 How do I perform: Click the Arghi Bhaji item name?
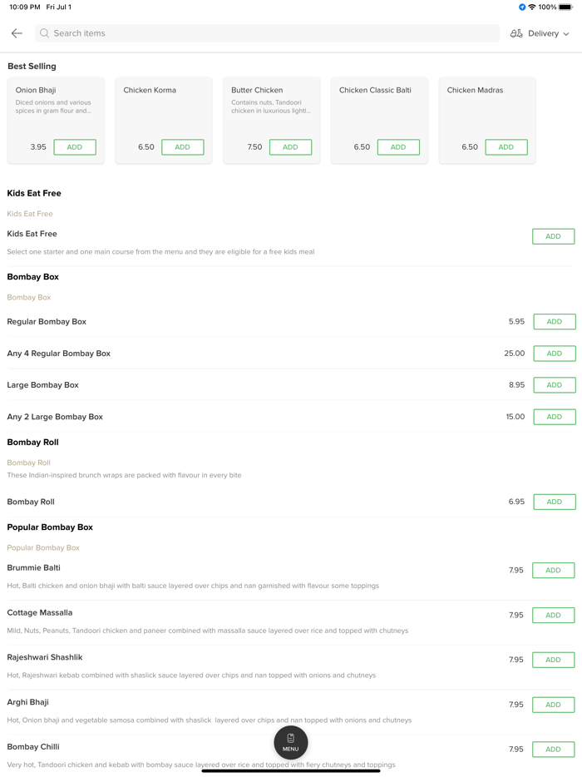27,702
